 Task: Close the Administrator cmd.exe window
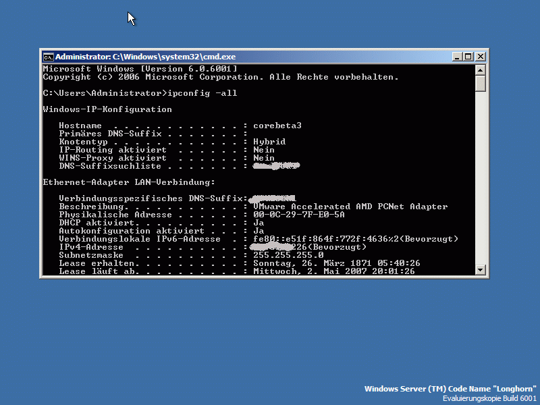coord(480,57)
